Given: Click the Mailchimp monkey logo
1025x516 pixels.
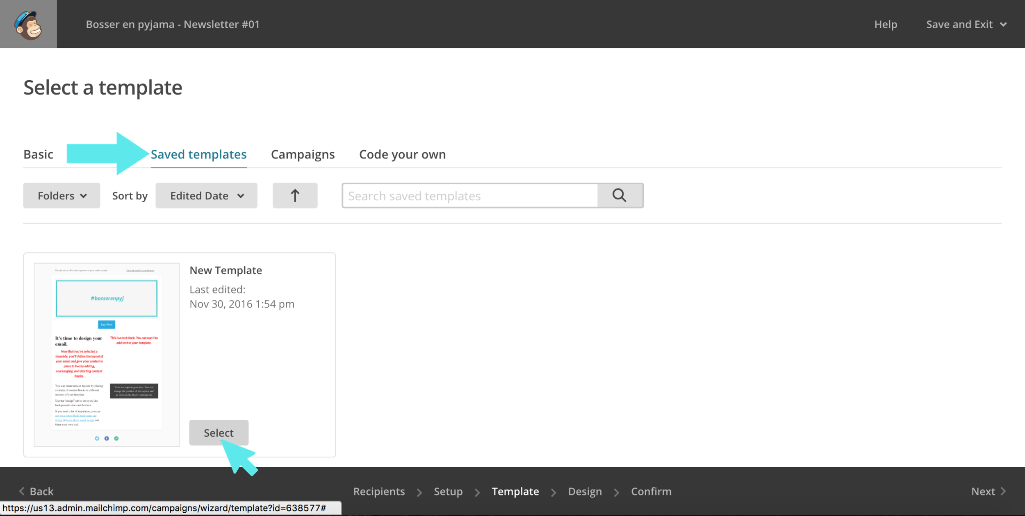Looking at the screenshot, I should (x=28, y=24).
